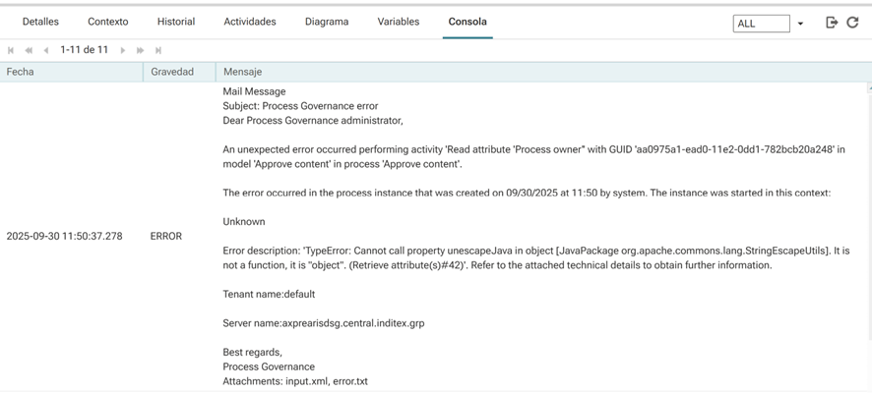Jump forward several pages in log
This screenshot has height=393, width=872.
point(141,50)
